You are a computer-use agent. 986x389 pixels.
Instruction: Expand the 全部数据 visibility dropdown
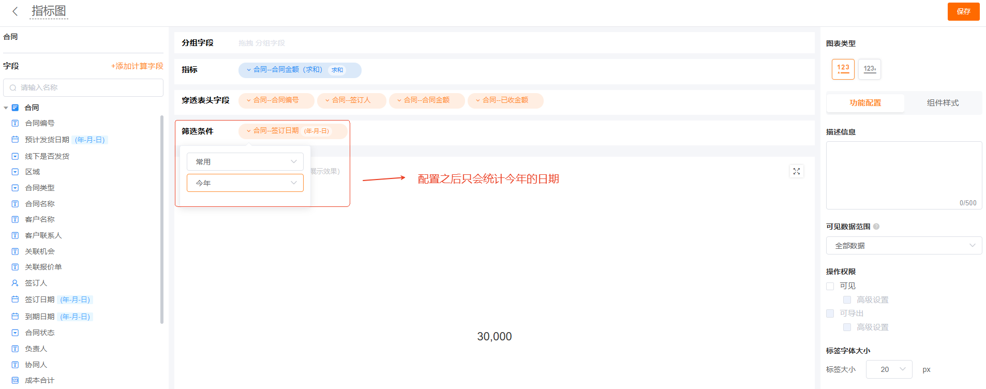903,246
